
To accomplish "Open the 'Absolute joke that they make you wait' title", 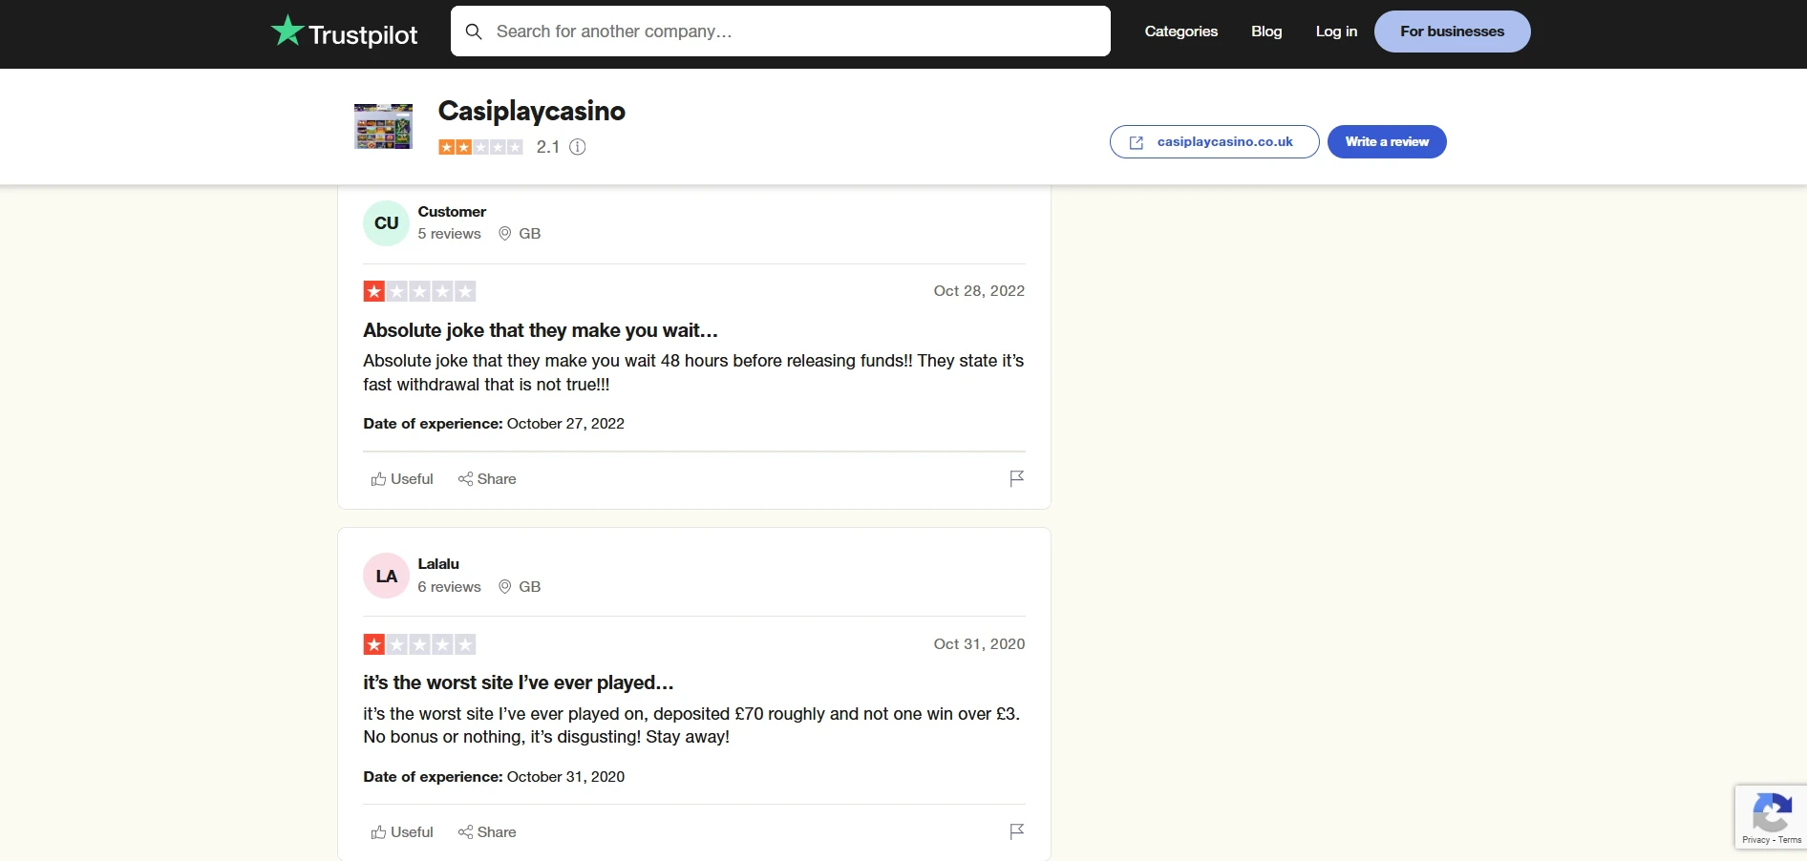I will 541,330.
